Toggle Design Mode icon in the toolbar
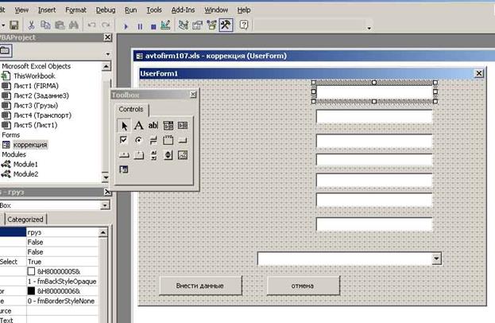Screen dimensions: 495x323 (165, 25)
